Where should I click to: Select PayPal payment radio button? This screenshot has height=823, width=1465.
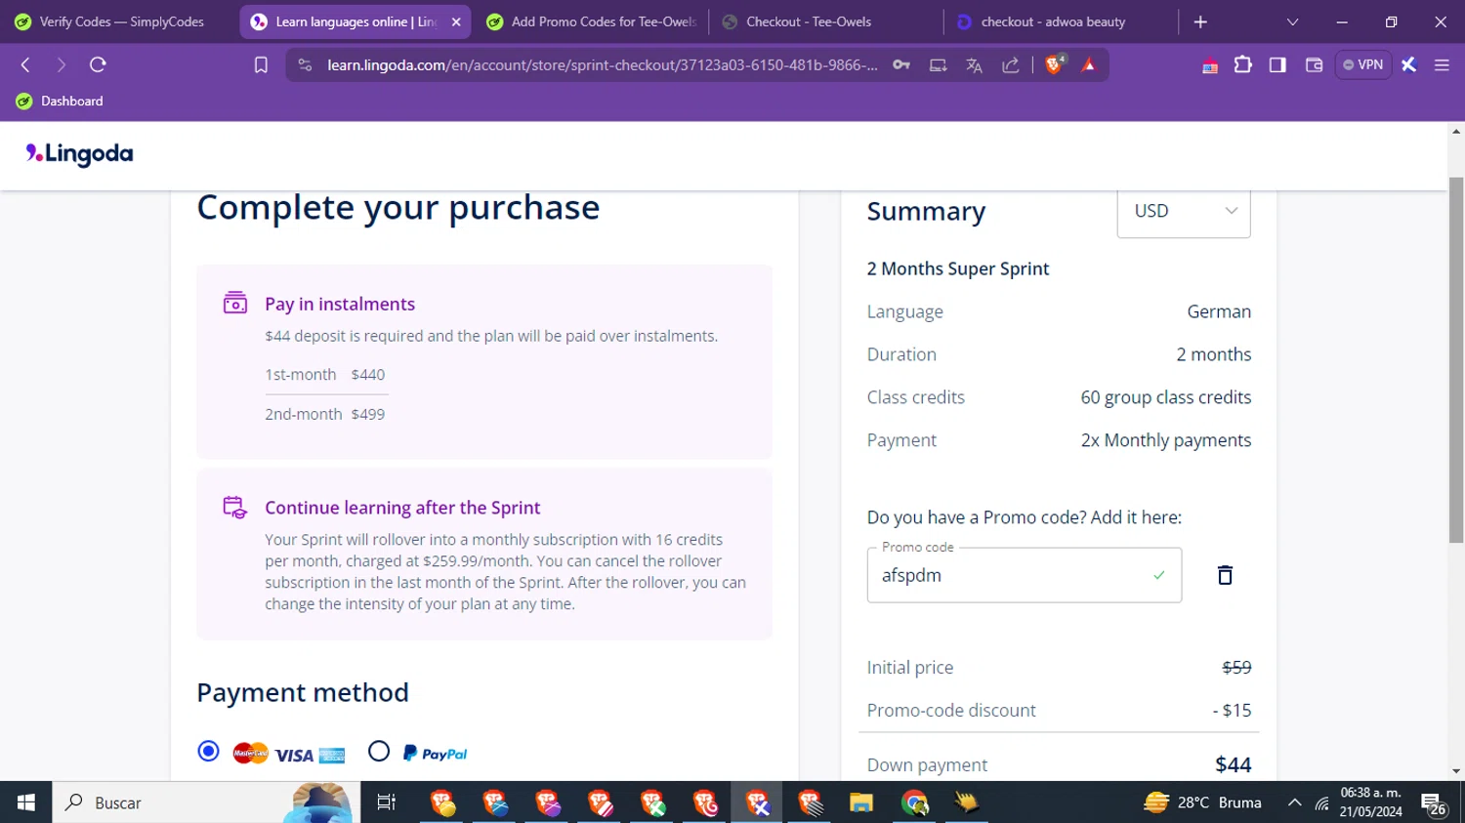point(379,751)
